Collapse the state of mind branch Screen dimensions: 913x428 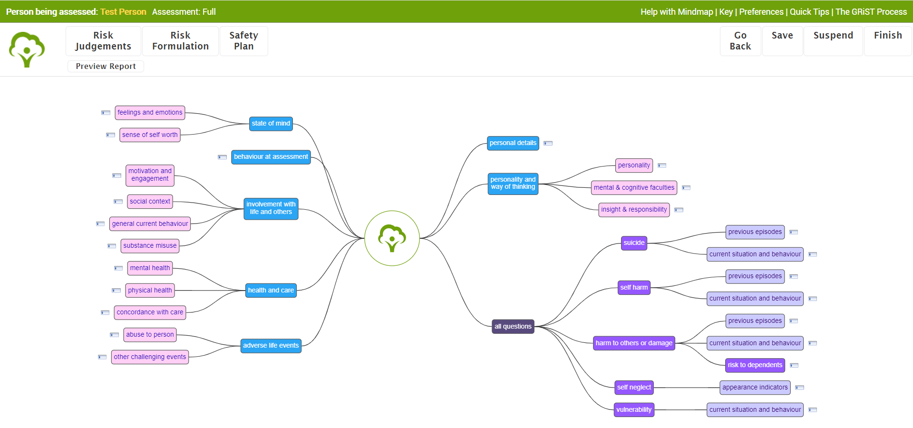click(x=271, y=124)
